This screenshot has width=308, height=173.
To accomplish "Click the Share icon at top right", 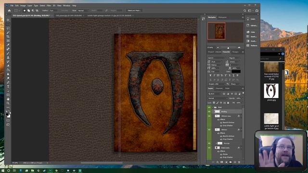I will coord(257,11).
